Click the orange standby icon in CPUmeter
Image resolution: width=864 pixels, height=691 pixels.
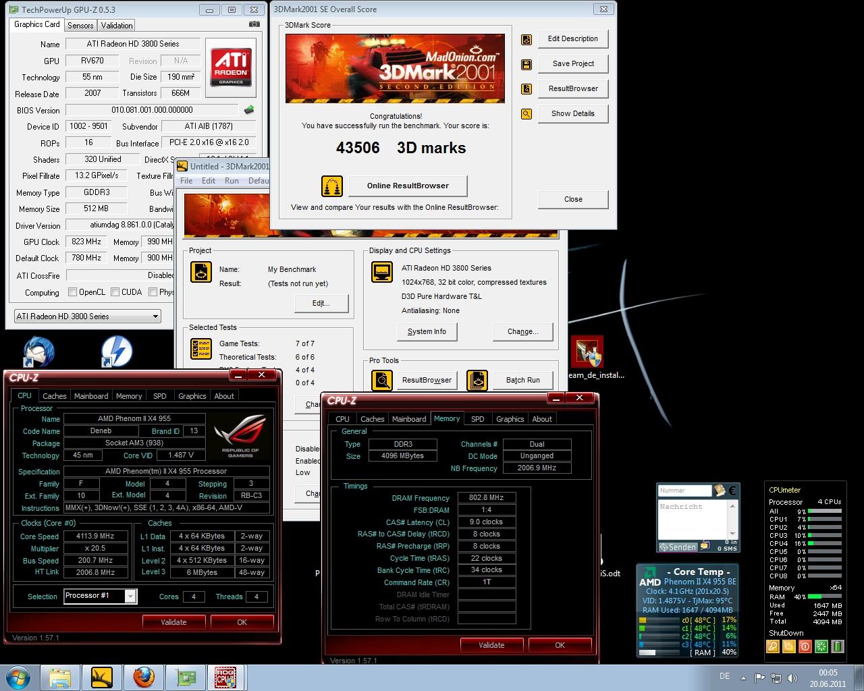789,646
